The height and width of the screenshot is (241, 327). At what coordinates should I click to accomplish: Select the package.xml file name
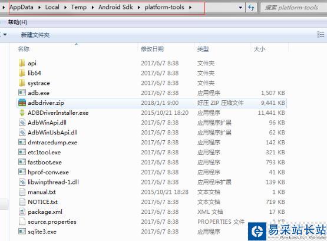pyautogui.click(x=45, y=212)
